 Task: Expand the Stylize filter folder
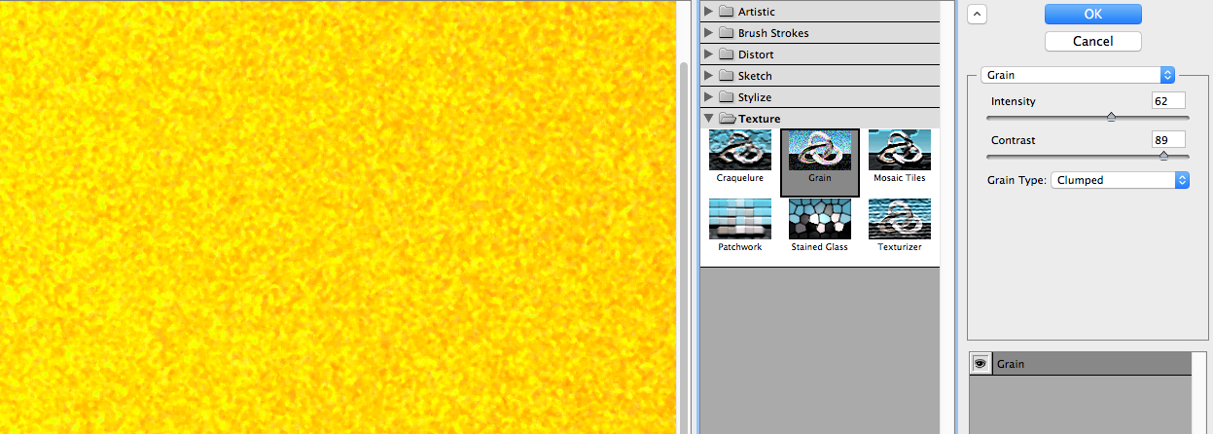[708, 97]
